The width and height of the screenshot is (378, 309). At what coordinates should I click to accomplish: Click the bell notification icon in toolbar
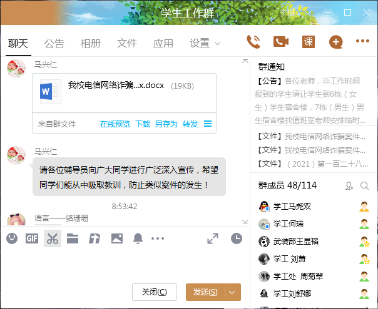click(138, 238)
